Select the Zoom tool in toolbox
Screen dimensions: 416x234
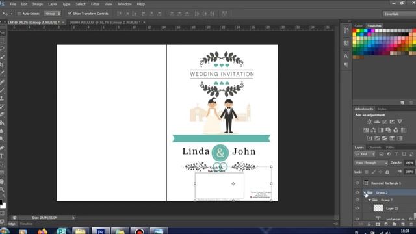click(x=2, y=189)
